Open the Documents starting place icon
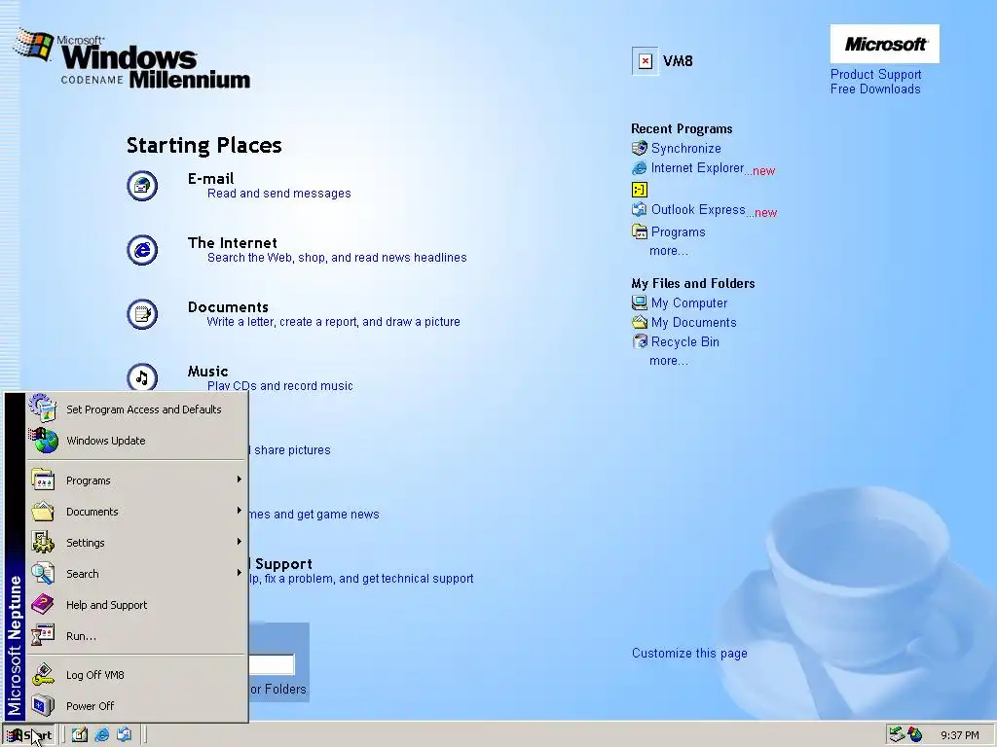997x747 pixels. [142, 314]
